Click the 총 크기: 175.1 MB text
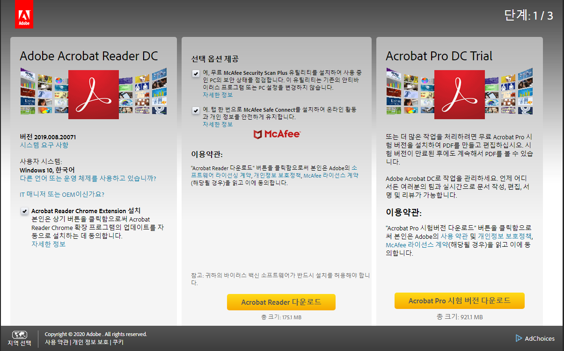Viewport: 564px width, 351px height. (x=281, y=317)
